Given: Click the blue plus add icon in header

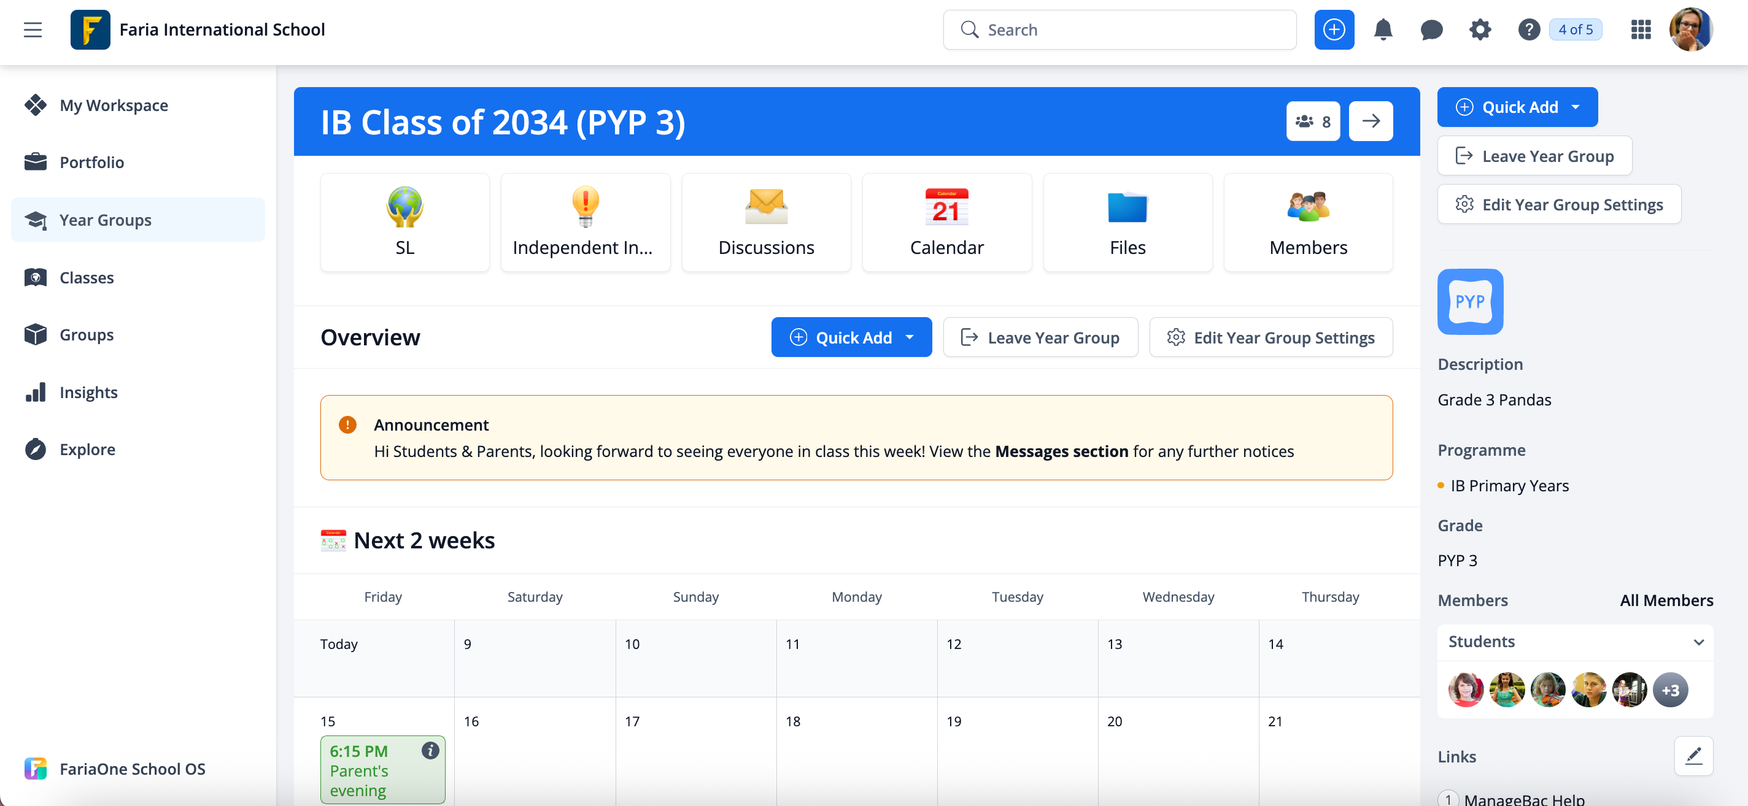Looking at the screenshot, I should point(1333,30).
